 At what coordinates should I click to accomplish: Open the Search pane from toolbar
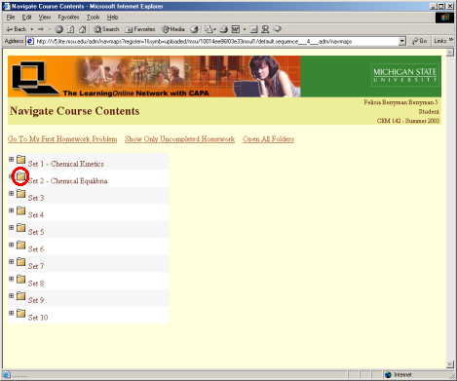pos(106,29)
